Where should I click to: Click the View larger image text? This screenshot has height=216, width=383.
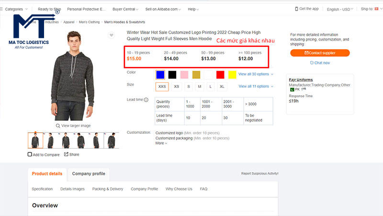pyautogui.click(x=76, y=126)
